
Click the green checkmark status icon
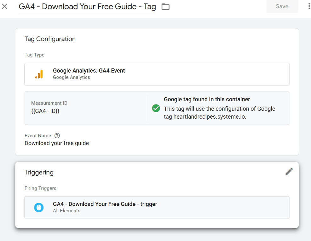click(156, 108)
